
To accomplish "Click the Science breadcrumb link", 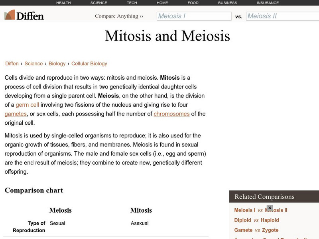I will pos(33,64).
